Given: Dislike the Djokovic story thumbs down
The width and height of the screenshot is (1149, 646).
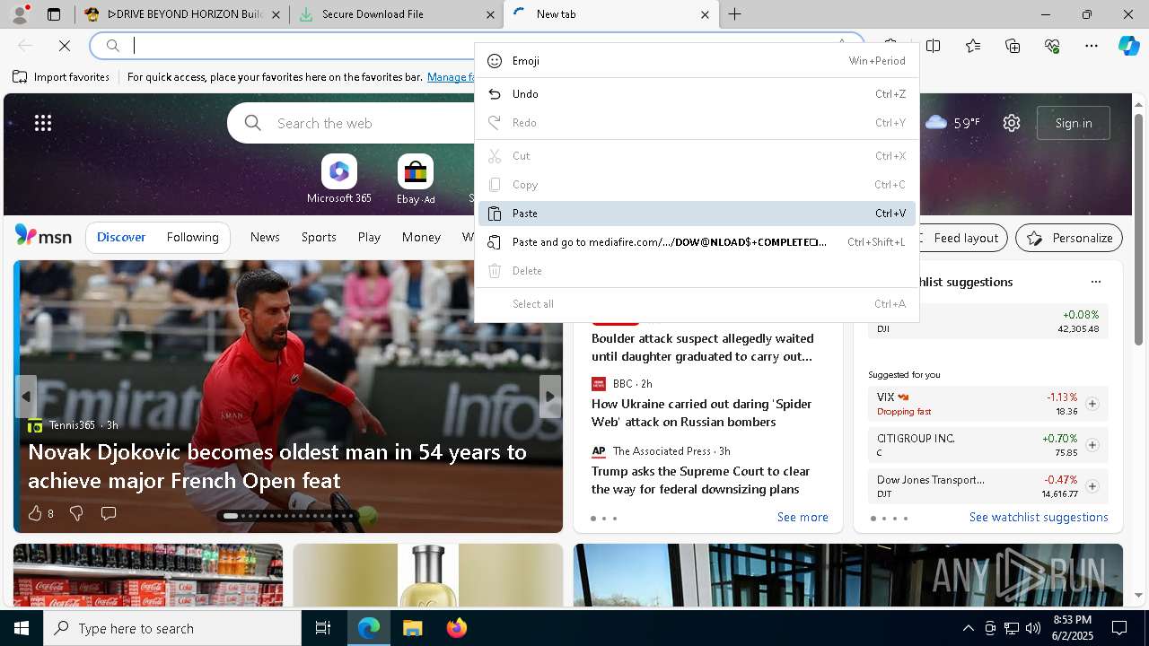Looking at the screenshot, I should (76, 513).
